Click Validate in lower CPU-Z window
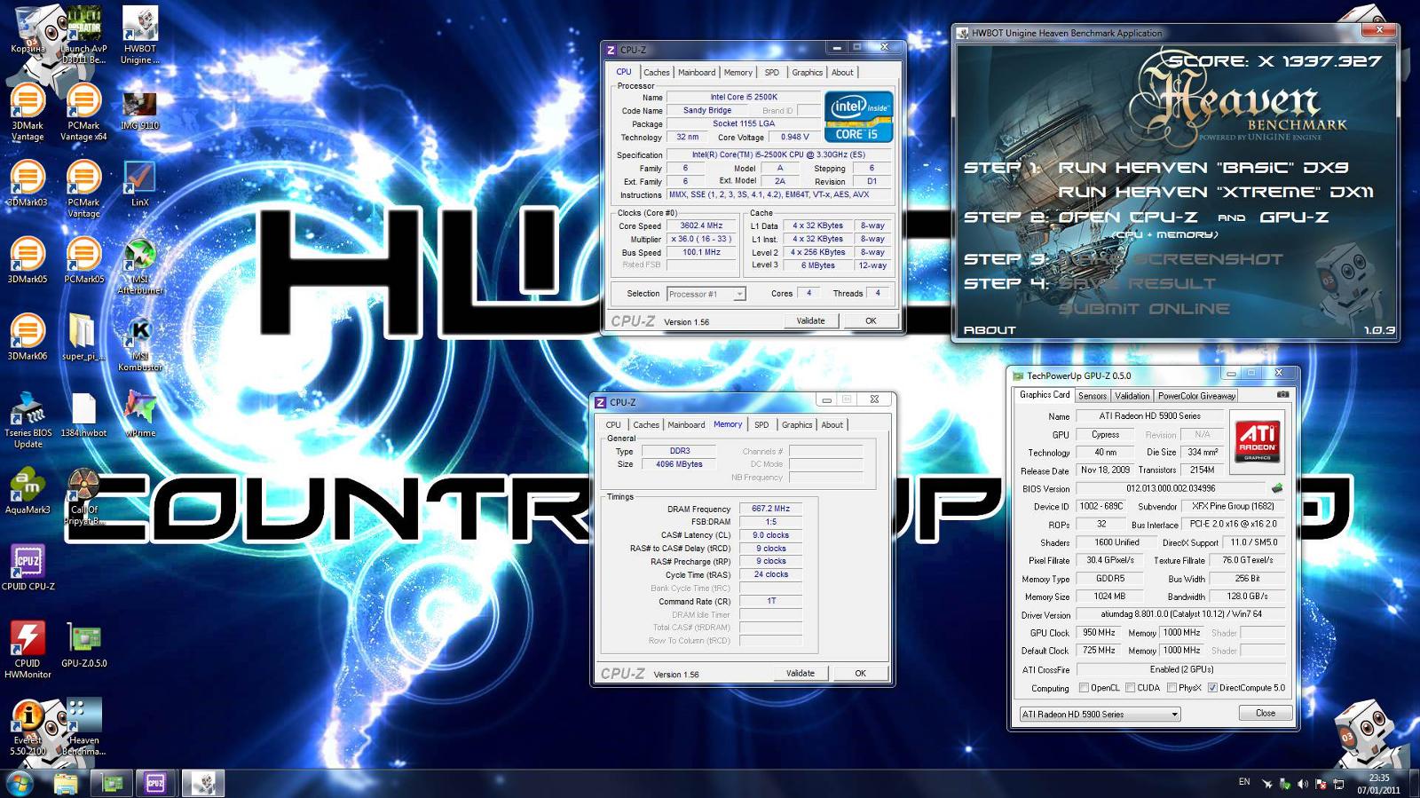Viewport: 1420px width, 798px height. pyautogui.click(x=800, y=674)
